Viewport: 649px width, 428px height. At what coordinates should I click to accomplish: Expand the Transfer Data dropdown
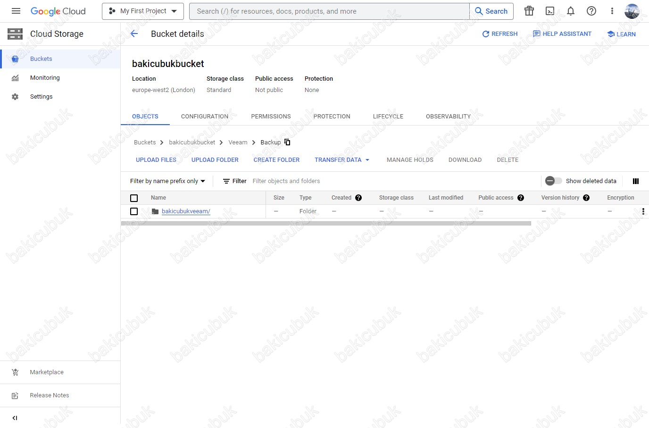click(x=342, y=160)
